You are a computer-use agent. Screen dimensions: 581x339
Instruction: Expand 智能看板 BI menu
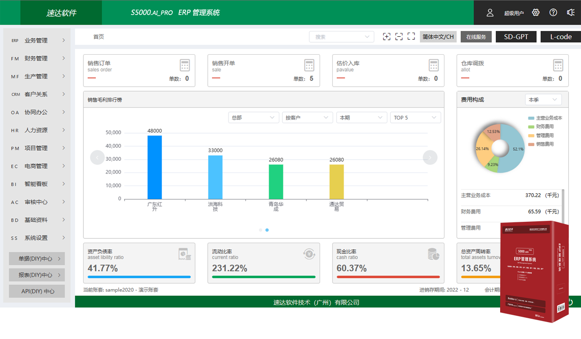[x=37, y=184]
